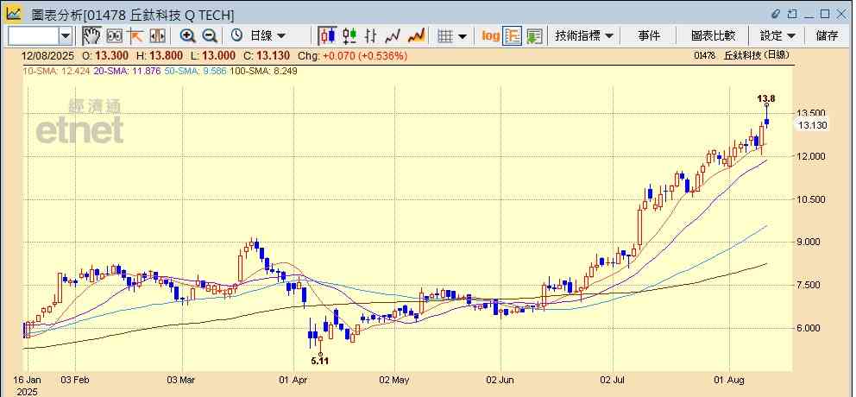Click the 12.000 price axis label
This screenshot has height=397, width=856.
(x=810, y=157)
